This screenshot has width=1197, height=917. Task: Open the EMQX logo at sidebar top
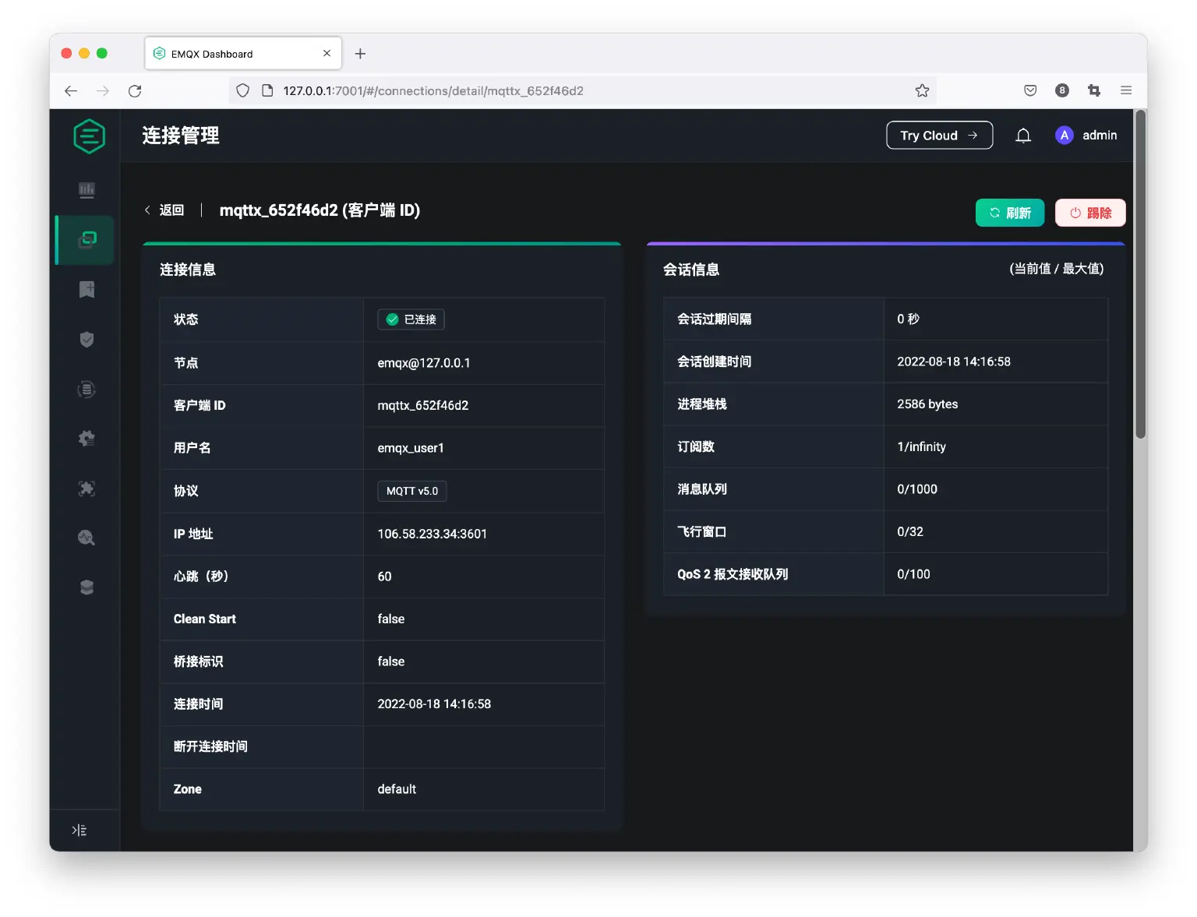tap(89, 136)
